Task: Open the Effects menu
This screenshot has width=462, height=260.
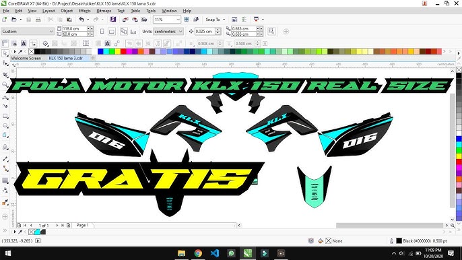Action: pos(85,11)
